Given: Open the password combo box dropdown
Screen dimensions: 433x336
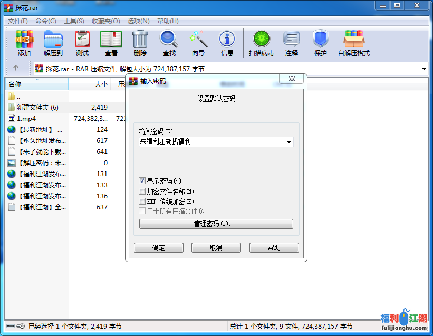Looking at the screenshot, I should coord(288,142).
